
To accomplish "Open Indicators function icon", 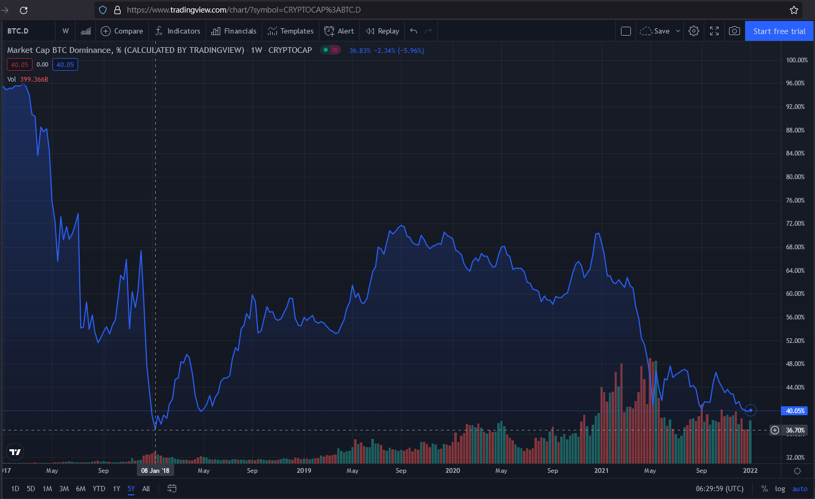I will pos(159,31).
